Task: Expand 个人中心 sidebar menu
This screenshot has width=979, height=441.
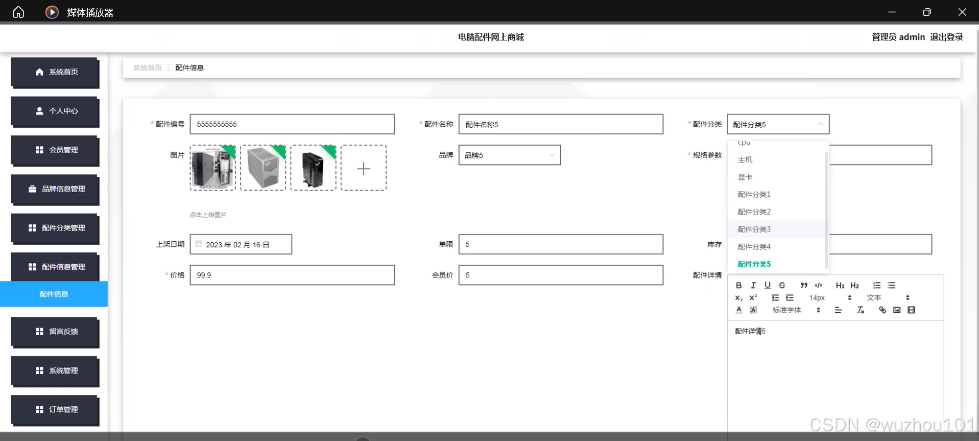Action: (55, 111)
